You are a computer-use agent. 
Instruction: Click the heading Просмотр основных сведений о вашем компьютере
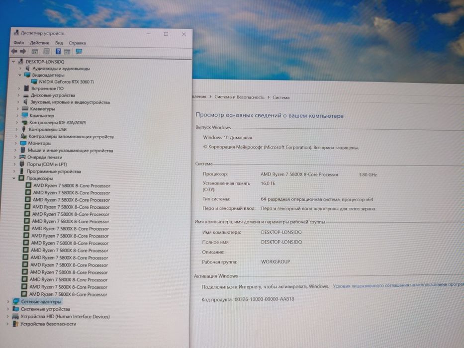pyautogui.click(x=270, y=115)
